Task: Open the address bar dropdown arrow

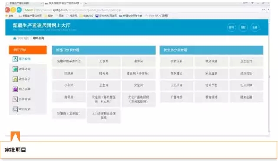Action: 264,10
